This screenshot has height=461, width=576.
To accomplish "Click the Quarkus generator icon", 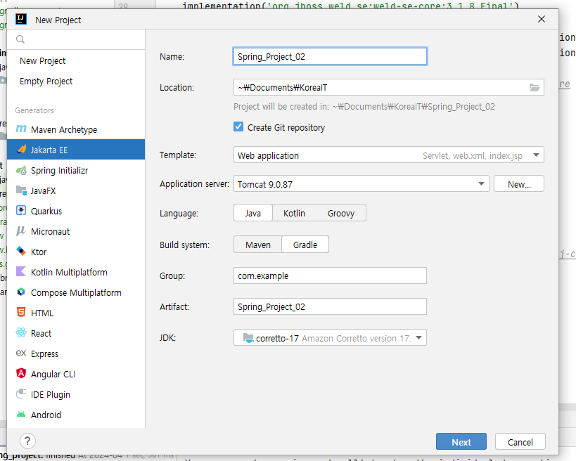I will click(21, 211).
